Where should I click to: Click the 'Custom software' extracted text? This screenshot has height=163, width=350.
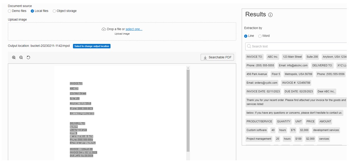256,130
